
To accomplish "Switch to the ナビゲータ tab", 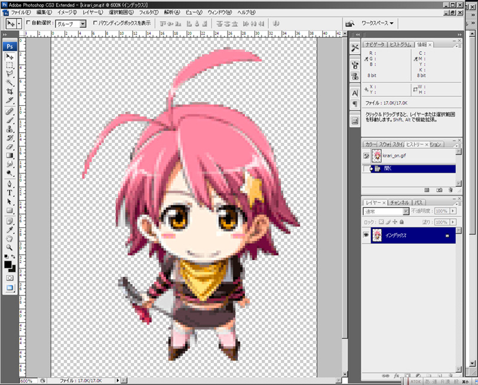I will [375, 45].
